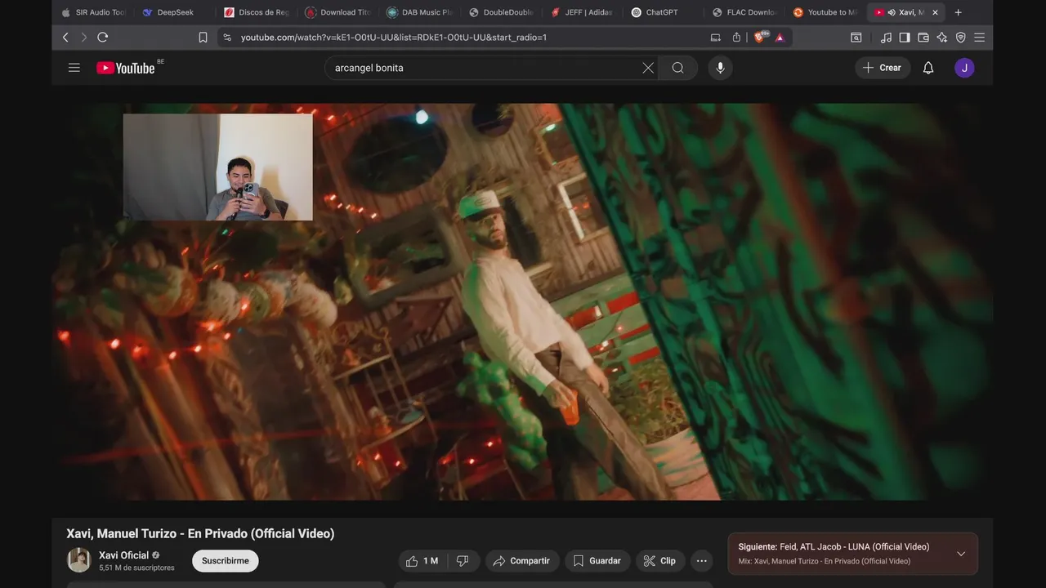The width and height of the screenshot is (1046, 588).
Task: Reload the current page
Action: (102, 38)
